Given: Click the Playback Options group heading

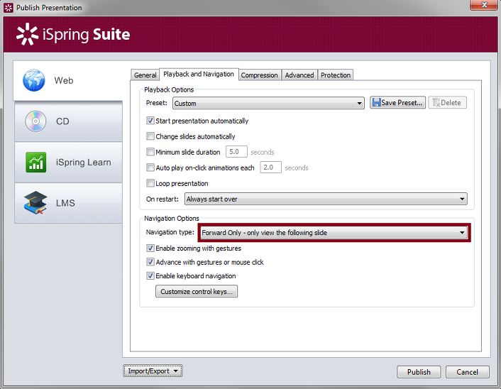Looking at the screenshot, I should [x=169, y=90].
